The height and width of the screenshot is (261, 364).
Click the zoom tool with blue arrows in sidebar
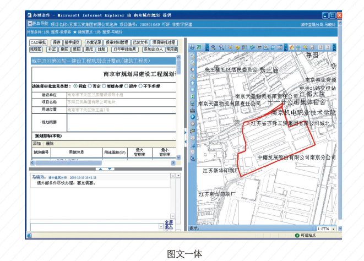192,76
